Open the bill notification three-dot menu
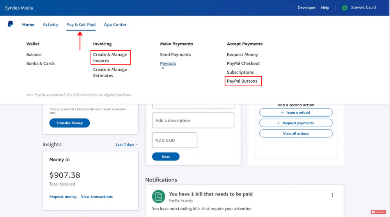The height and width of the screenshot is (217, 390). click(332, 195)
